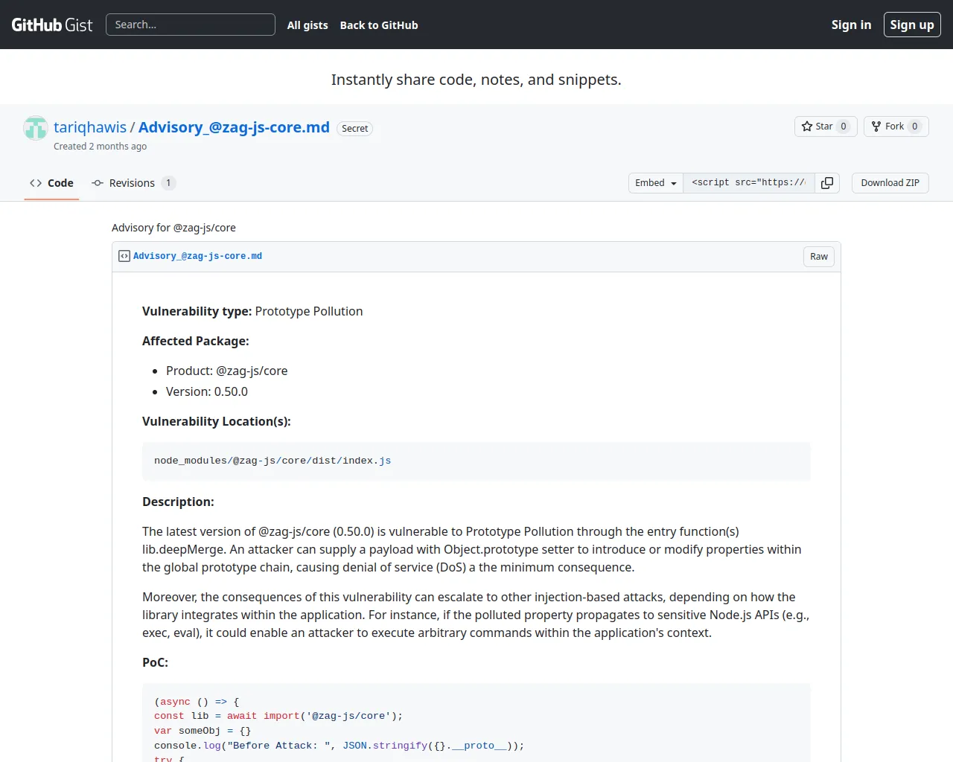The height and width of the screenshot is (762, 953).
Task: Expand the Embed dropdown
Action: (656, 183)
